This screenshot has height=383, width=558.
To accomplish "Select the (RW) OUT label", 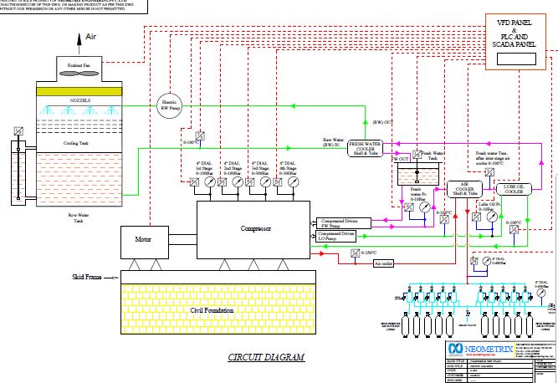I will [382, 122].
